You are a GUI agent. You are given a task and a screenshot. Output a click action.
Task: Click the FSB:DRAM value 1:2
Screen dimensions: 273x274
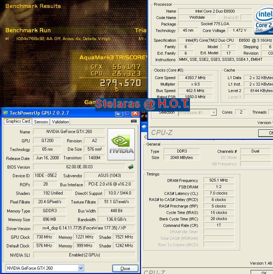click(219, 187)
